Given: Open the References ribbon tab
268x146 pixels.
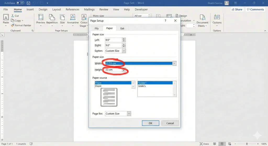Looking at the screenshot, I should click(72, 9).
